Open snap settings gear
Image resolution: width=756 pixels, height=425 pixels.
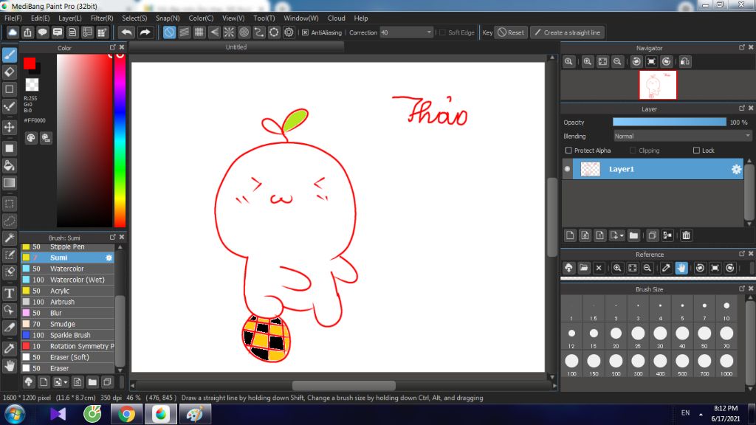click(289, 32)
